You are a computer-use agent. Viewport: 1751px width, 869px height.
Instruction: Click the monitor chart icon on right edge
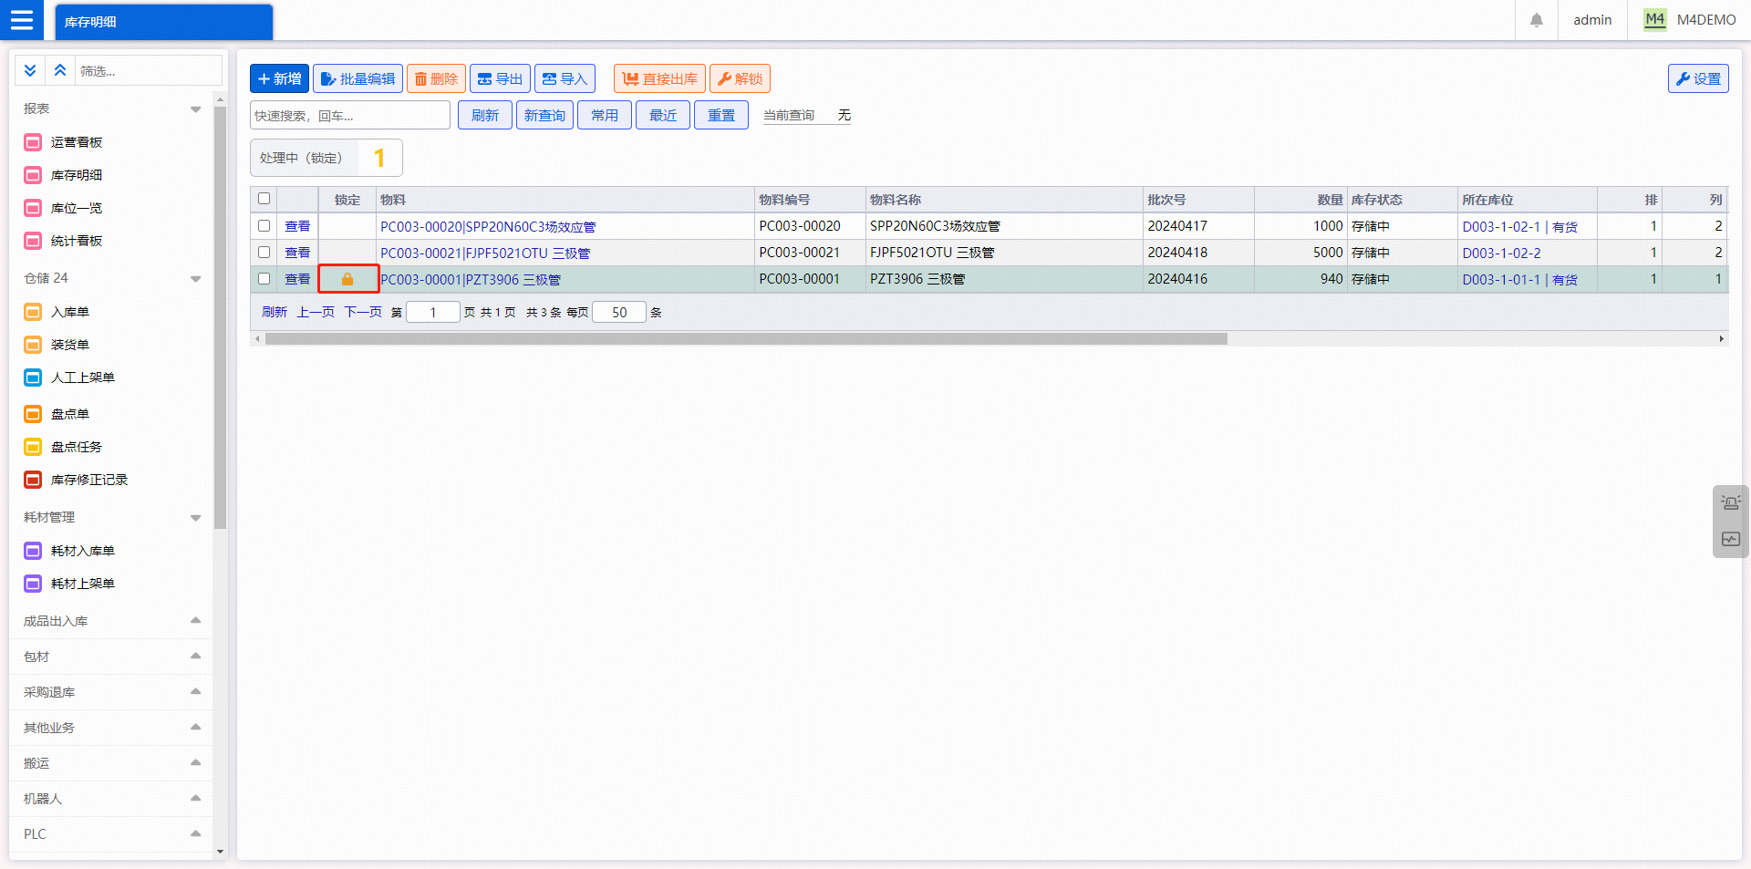point(1731,540)
